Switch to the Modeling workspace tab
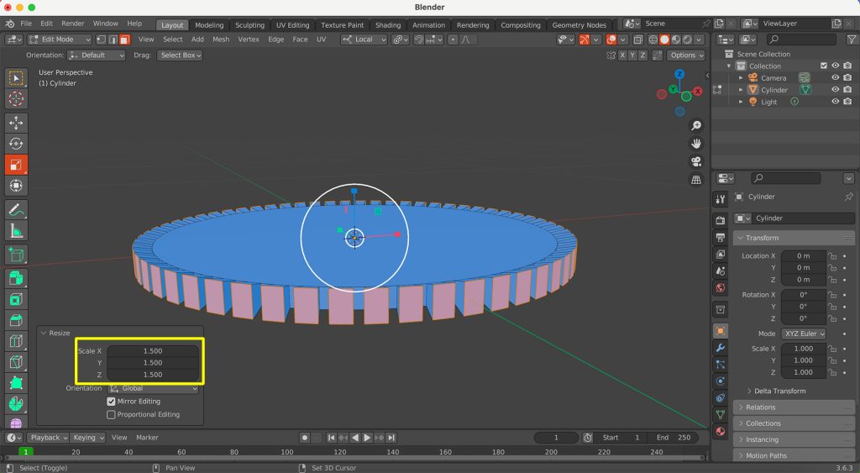Image resolution: width=860 pixels, height=473 pixels. [x=209, y=25]
